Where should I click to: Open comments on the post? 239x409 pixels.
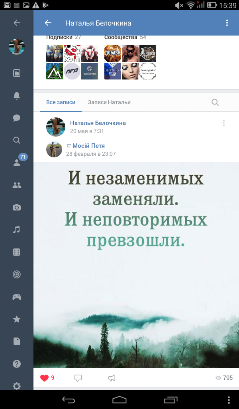pyautogui.click(x=78, y=378)
